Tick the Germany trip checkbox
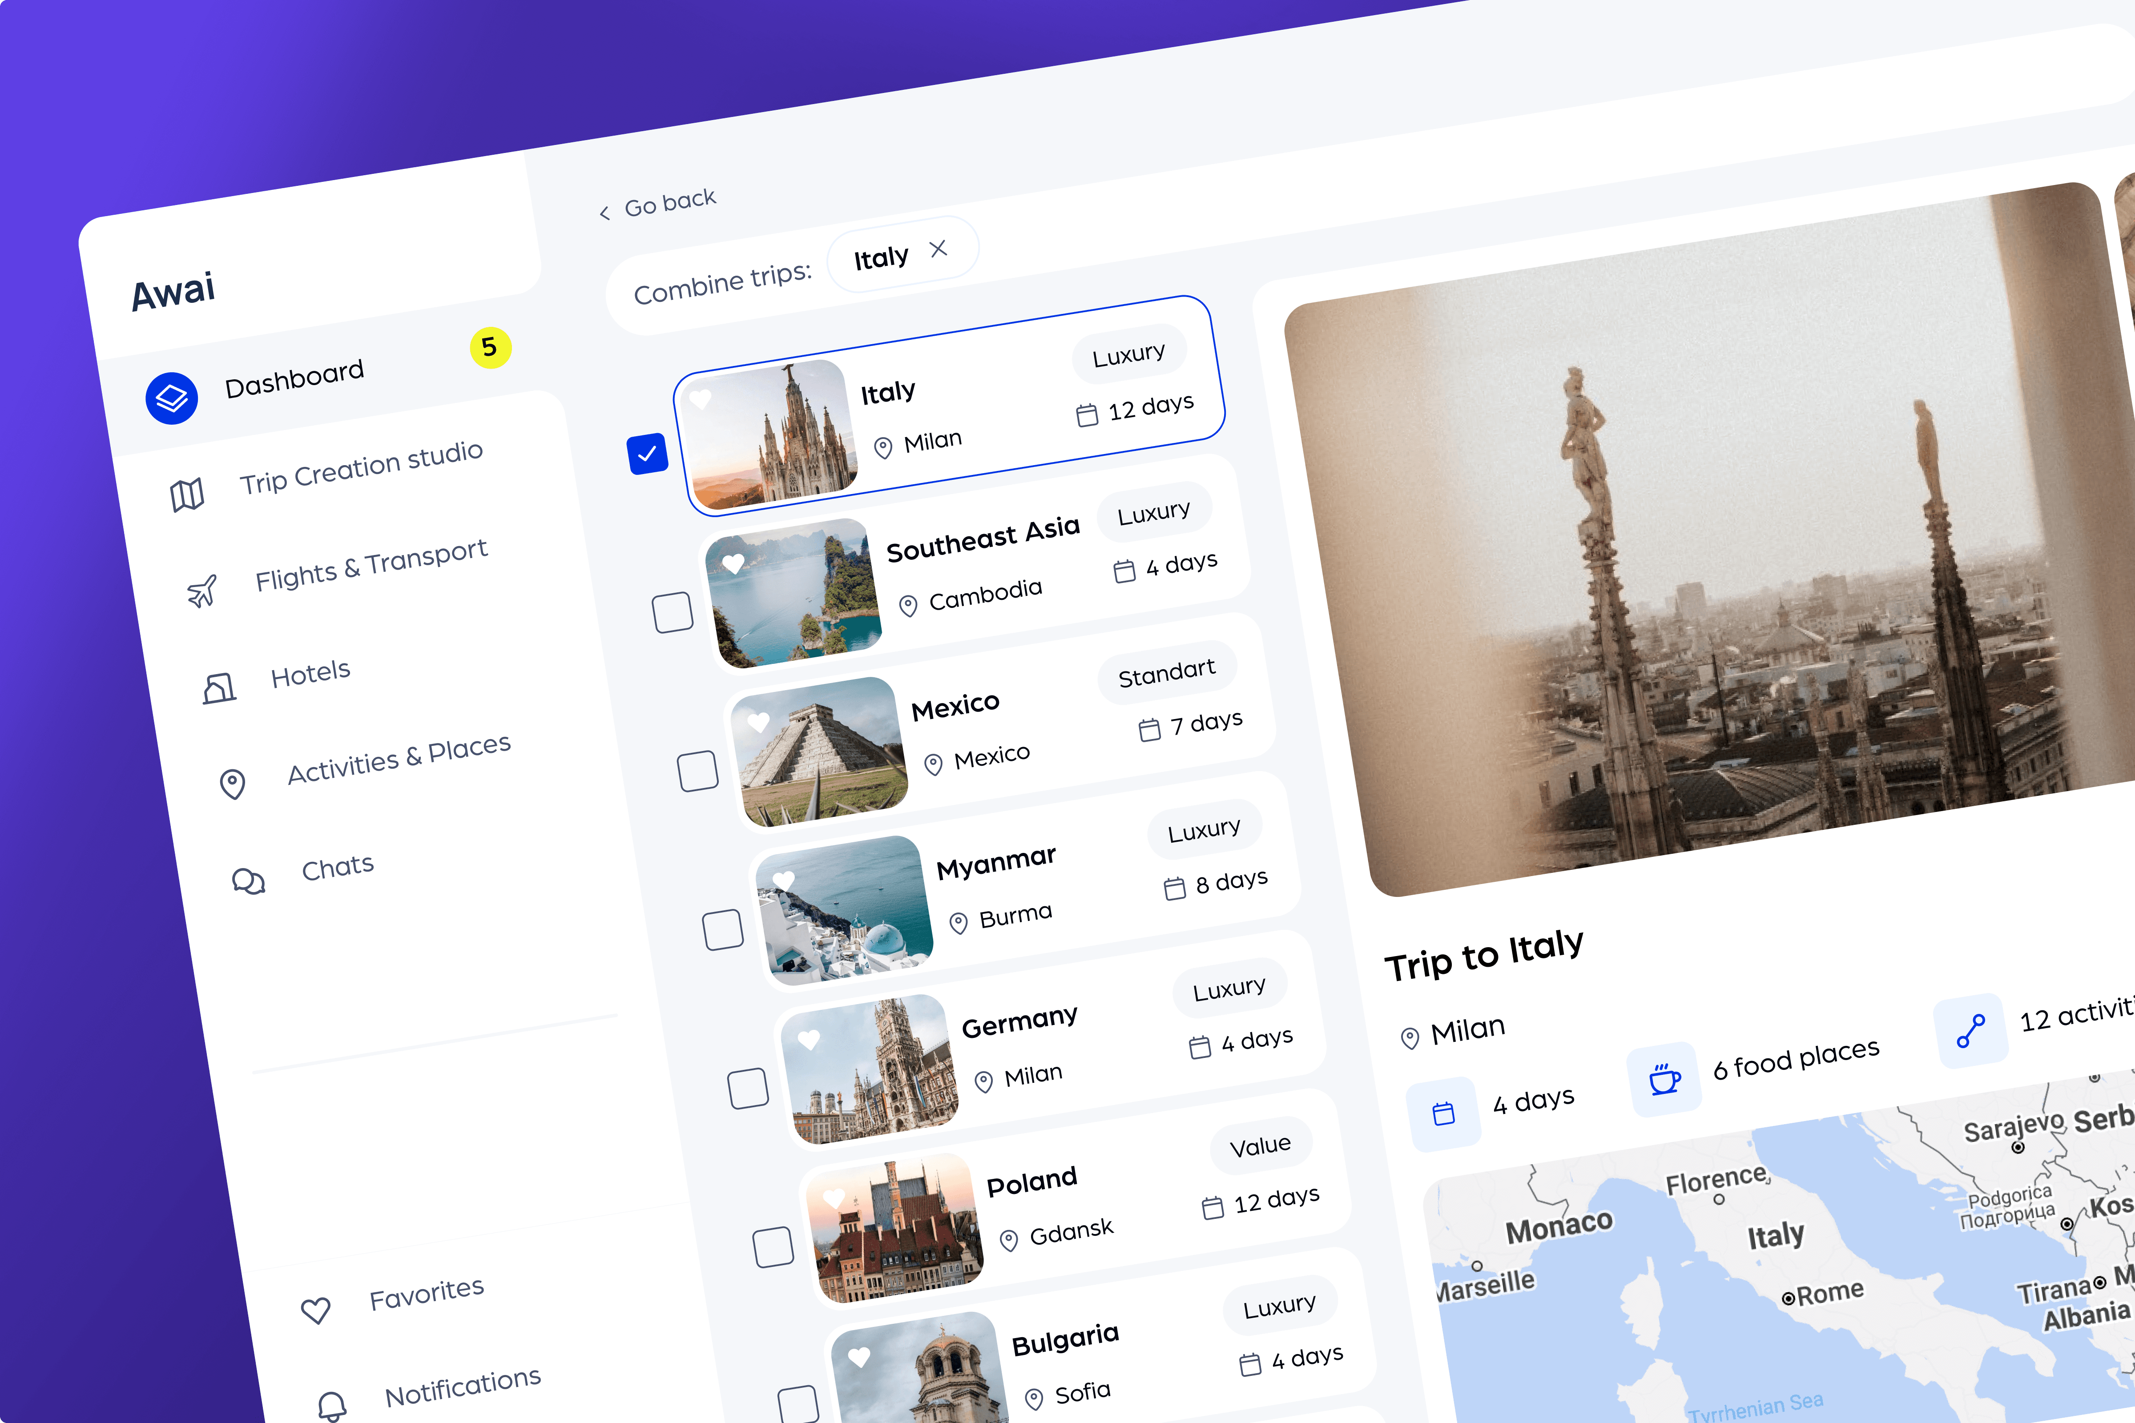 click(x=748, y=1088)
